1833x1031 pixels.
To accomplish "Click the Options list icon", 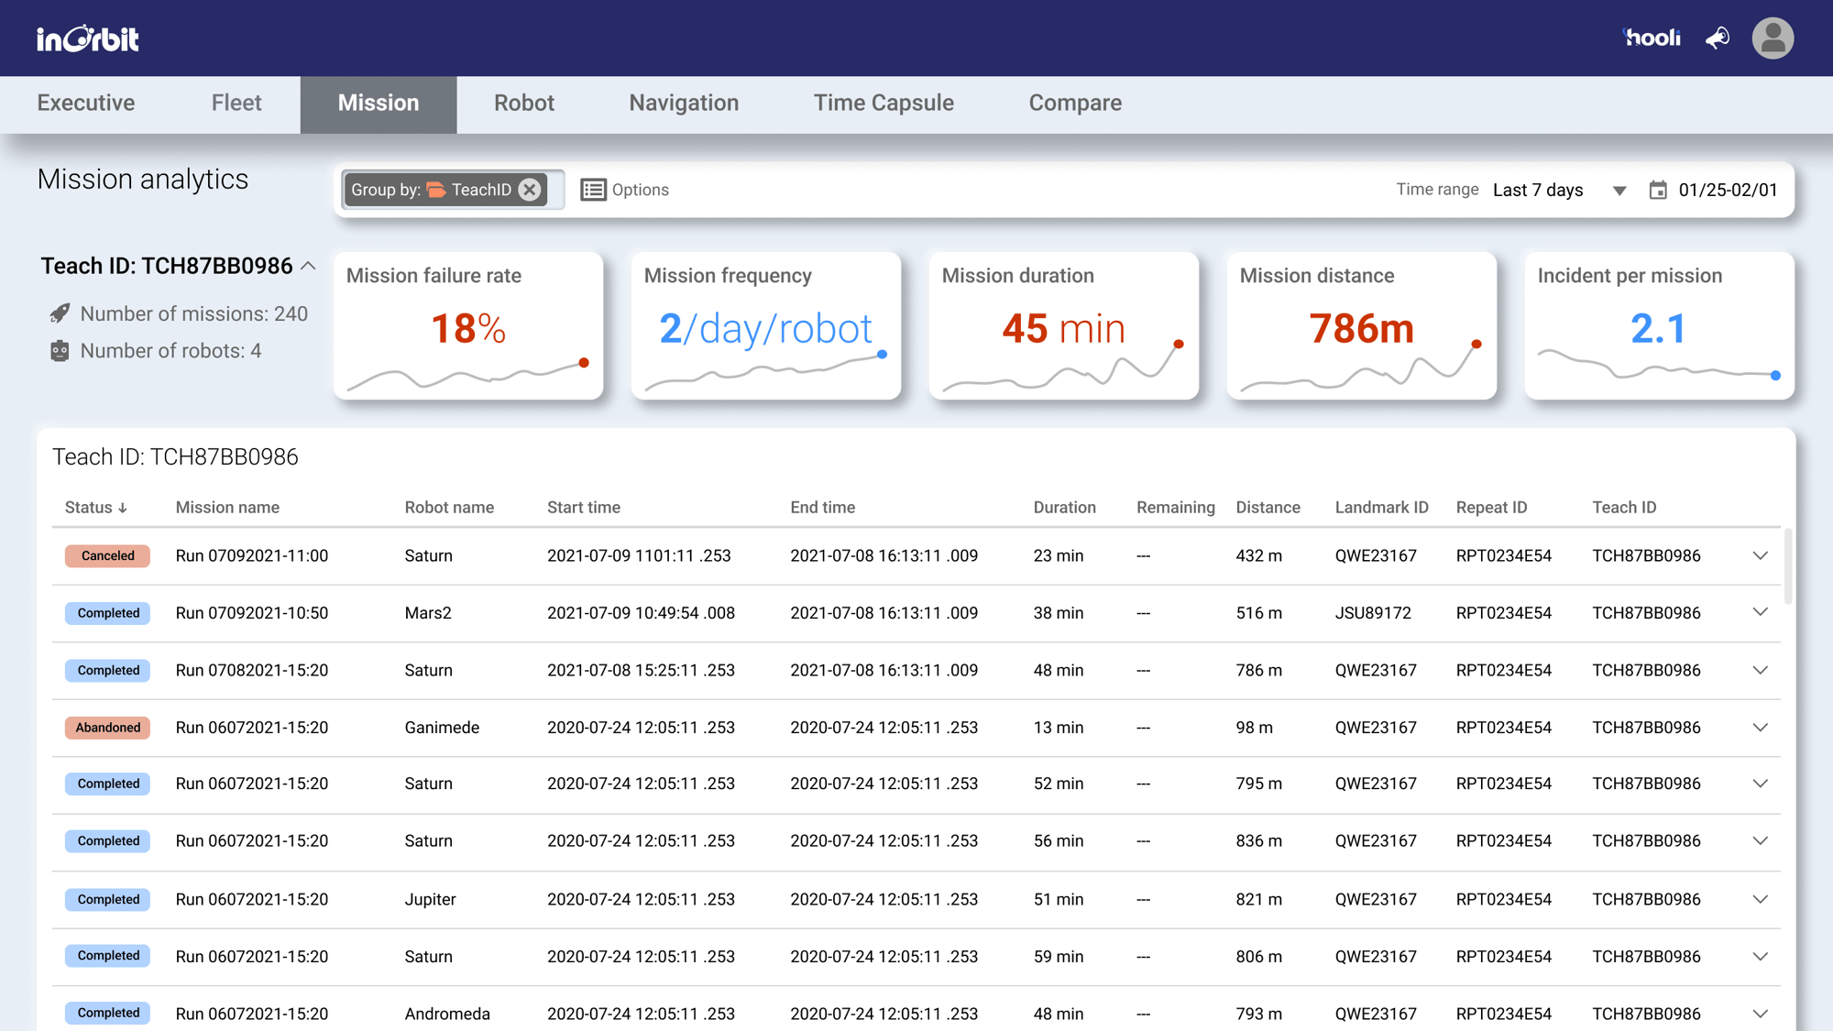I will tap(593, 190).
